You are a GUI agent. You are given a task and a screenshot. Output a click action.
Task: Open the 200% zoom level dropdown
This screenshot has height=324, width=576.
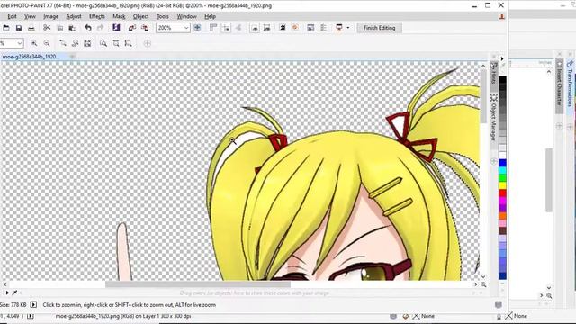tap(186, 28)
